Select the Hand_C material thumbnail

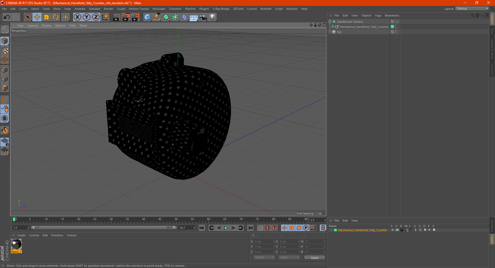click(16, 244)
